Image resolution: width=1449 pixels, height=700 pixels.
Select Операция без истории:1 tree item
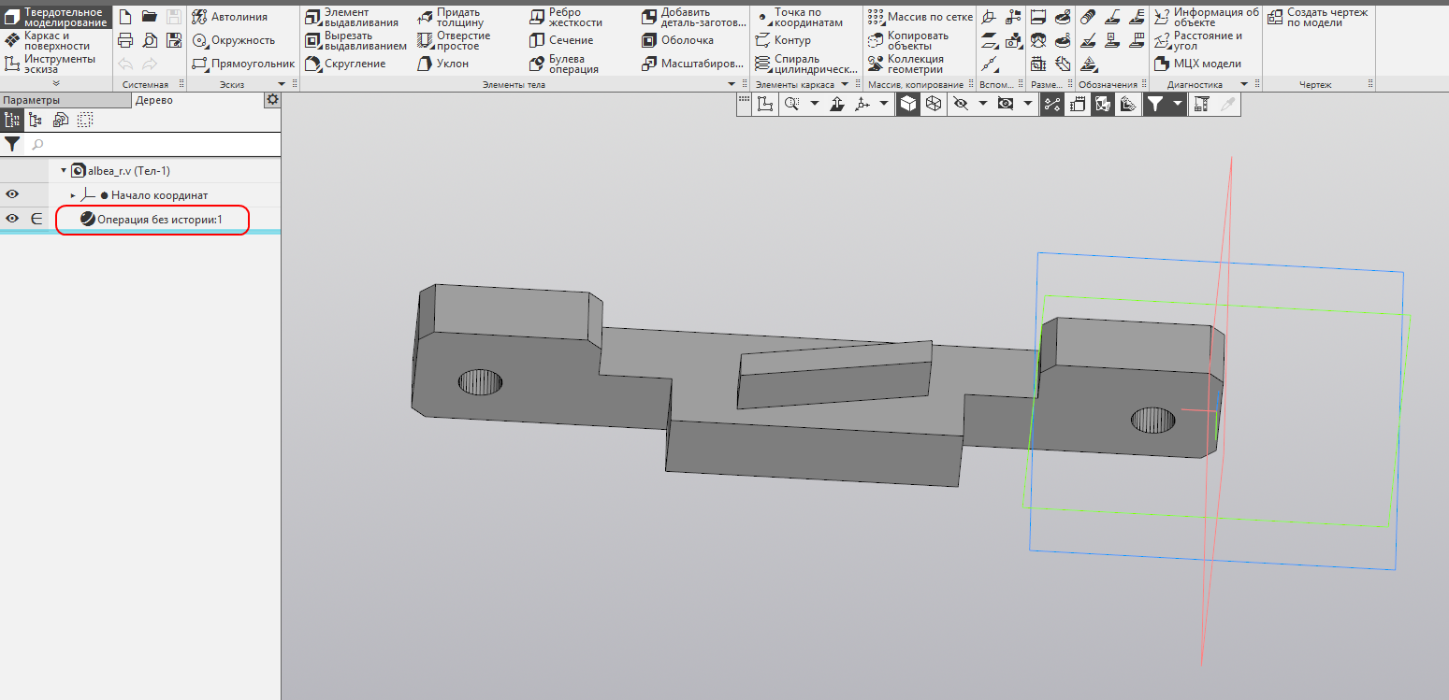[x=152, y=219]
